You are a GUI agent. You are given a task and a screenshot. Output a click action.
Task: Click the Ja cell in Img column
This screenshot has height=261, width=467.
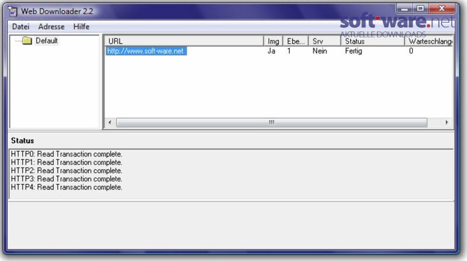click(271, 51)
